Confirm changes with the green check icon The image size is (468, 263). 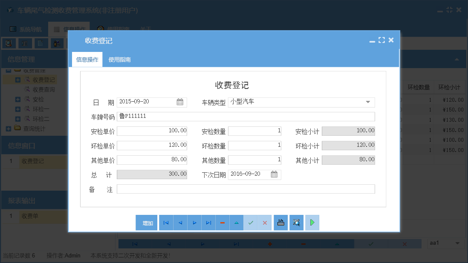coord(250,223)
